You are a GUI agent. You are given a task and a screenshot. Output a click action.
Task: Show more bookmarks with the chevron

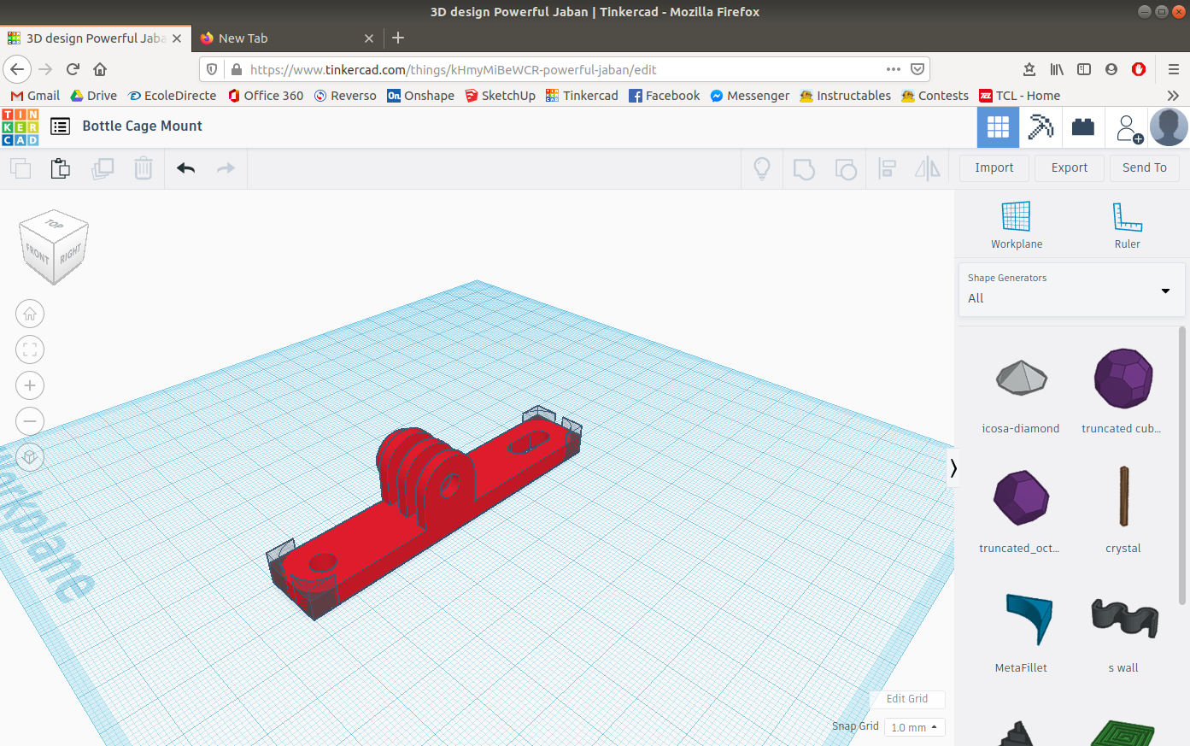click(1173, 96)
